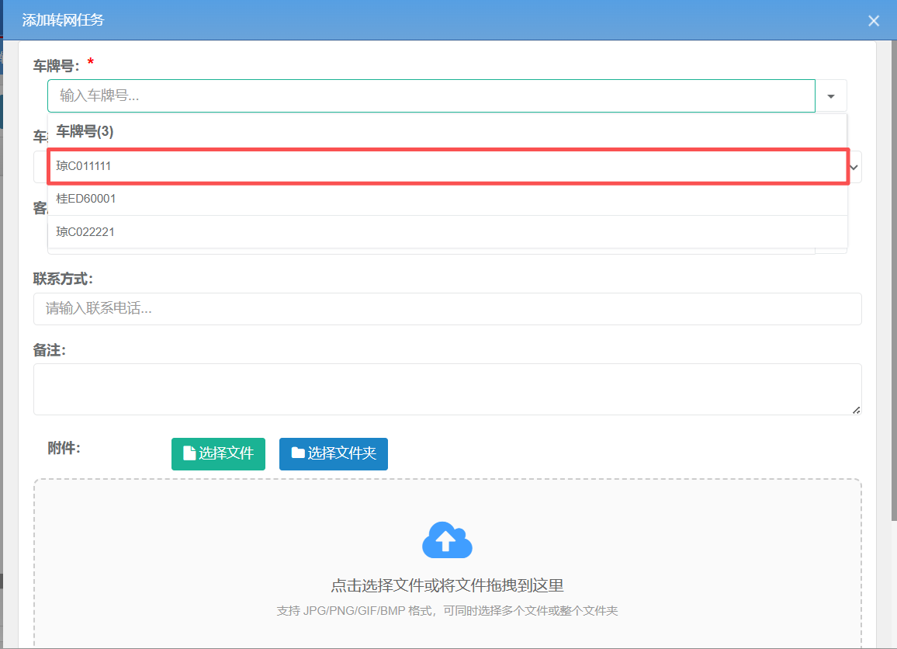Click the cloud upload icon
897x649 pixels.
tap(447, 540)
